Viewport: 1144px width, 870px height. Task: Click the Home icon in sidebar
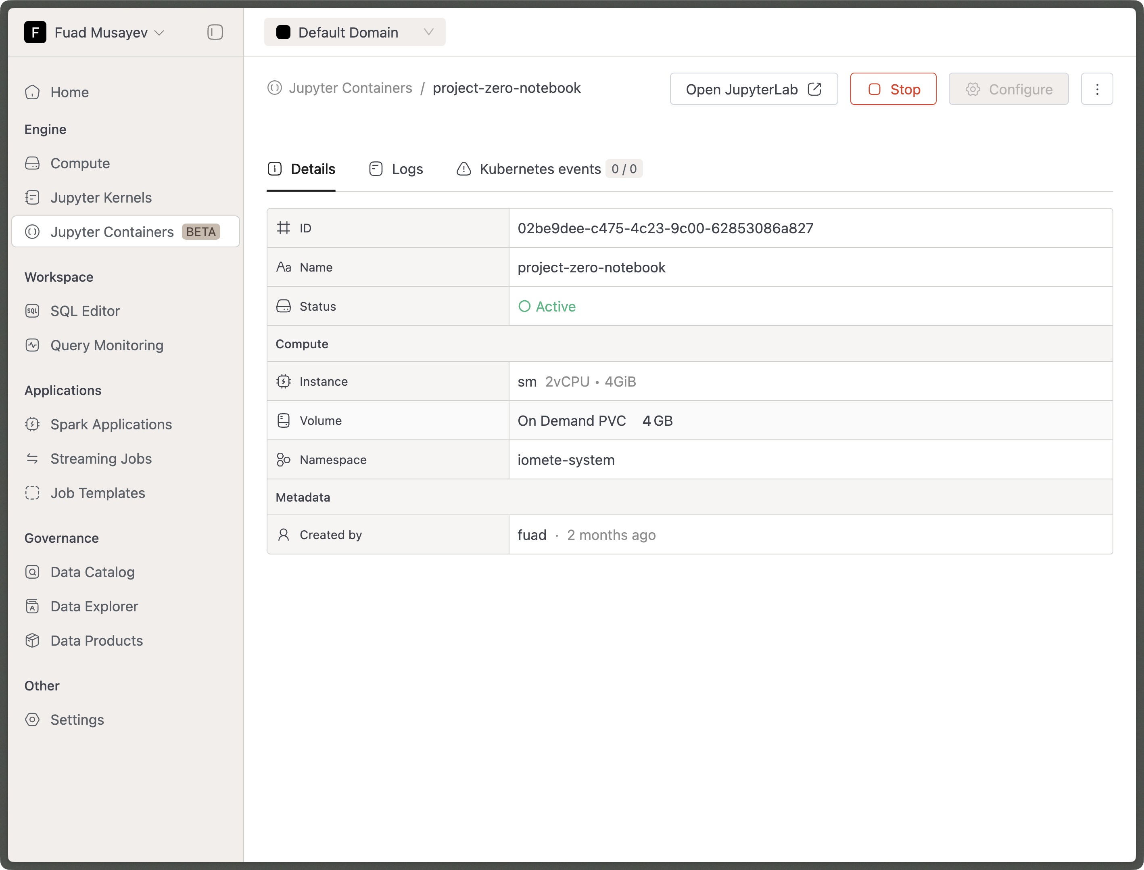click(32, 92)
